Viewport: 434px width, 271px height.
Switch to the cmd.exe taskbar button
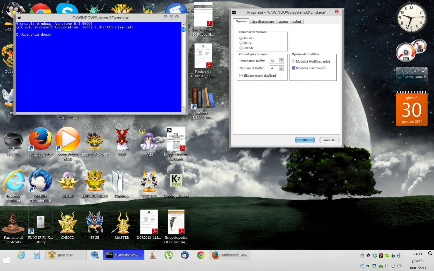(124, 255)
